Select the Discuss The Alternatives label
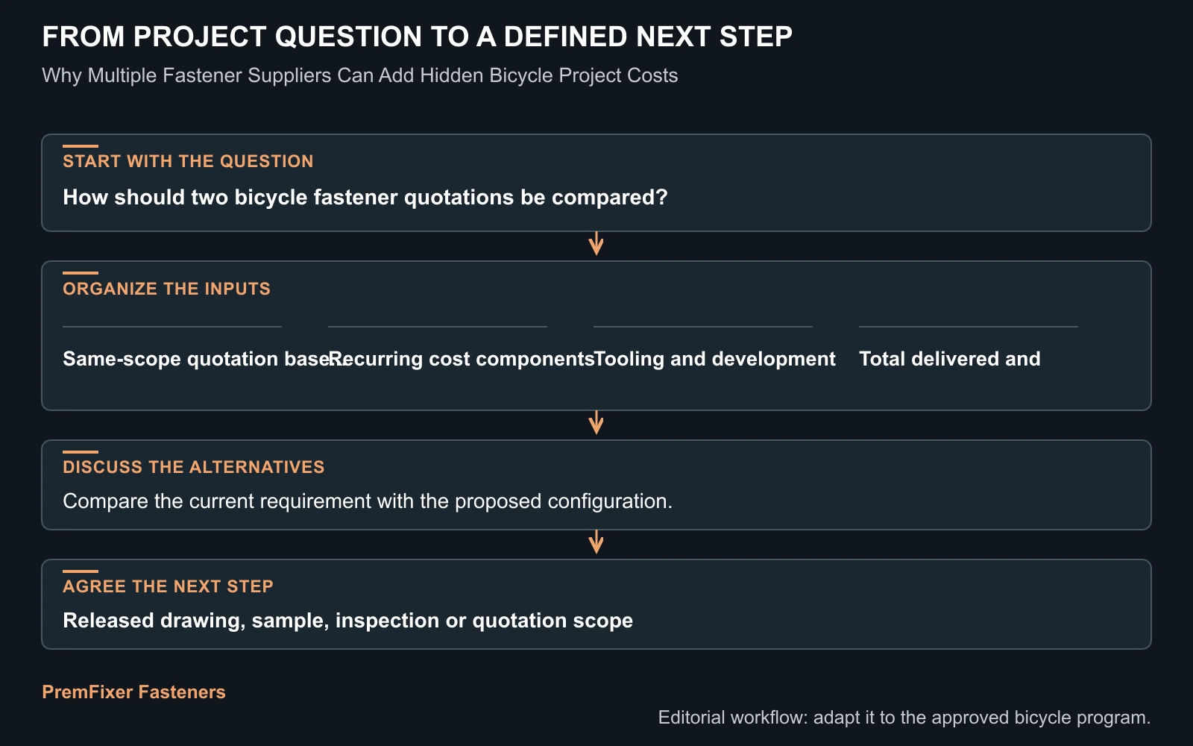Viewport: 1193px width, 746px height. 194,467
